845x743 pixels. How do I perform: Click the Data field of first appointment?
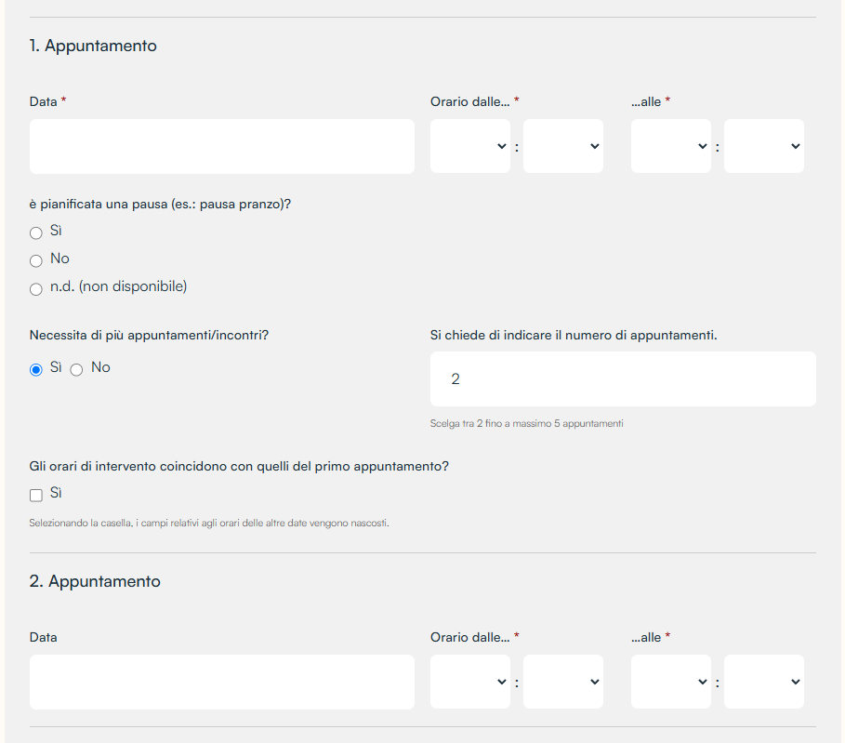pos(221,146)
